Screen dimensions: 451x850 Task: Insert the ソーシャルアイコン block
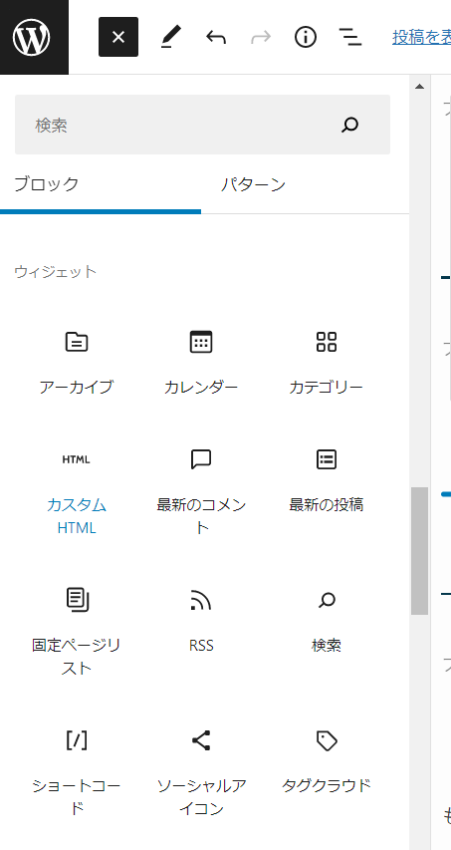click(x=201, y=773)
